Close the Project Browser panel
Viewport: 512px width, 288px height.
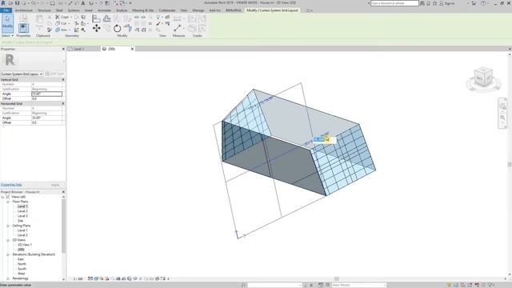(63, 192)
